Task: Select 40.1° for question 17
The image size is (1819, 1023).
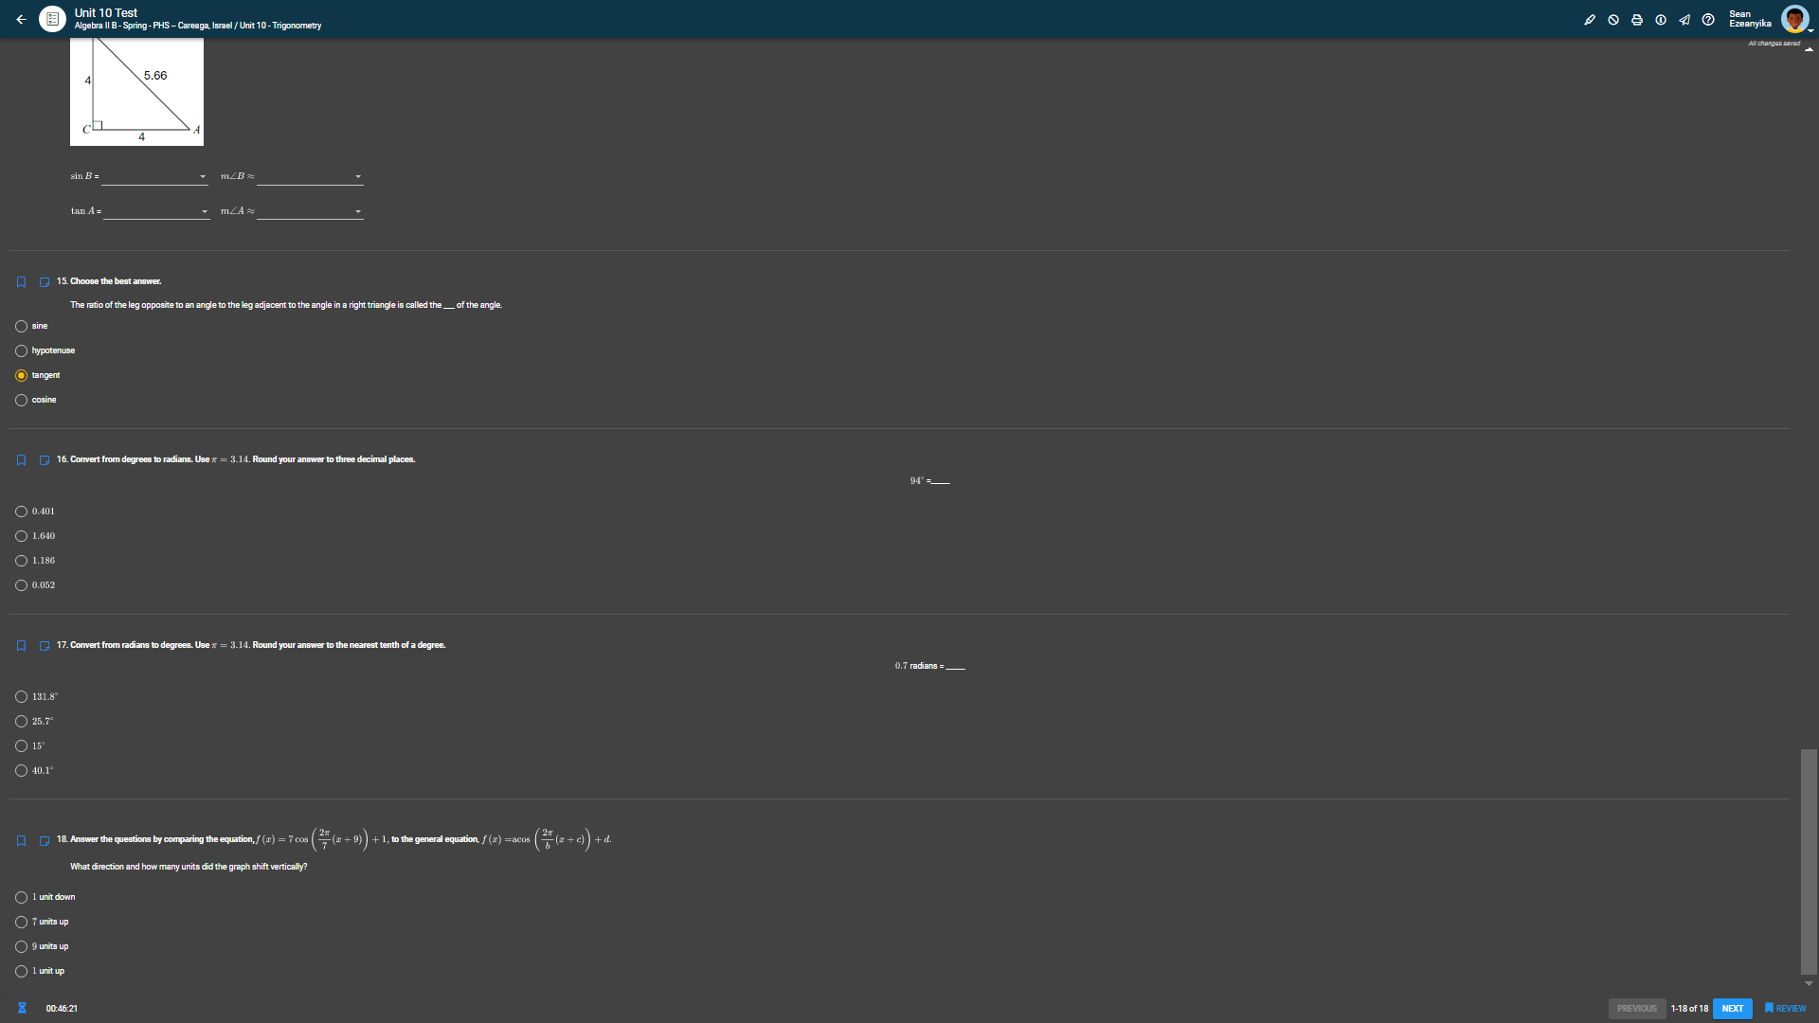Action: coord(21,771)
